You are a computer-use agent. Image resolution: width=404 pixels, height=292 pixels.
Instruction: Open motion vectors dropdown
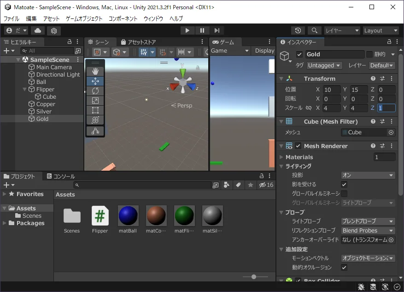(x=368, y=258)
